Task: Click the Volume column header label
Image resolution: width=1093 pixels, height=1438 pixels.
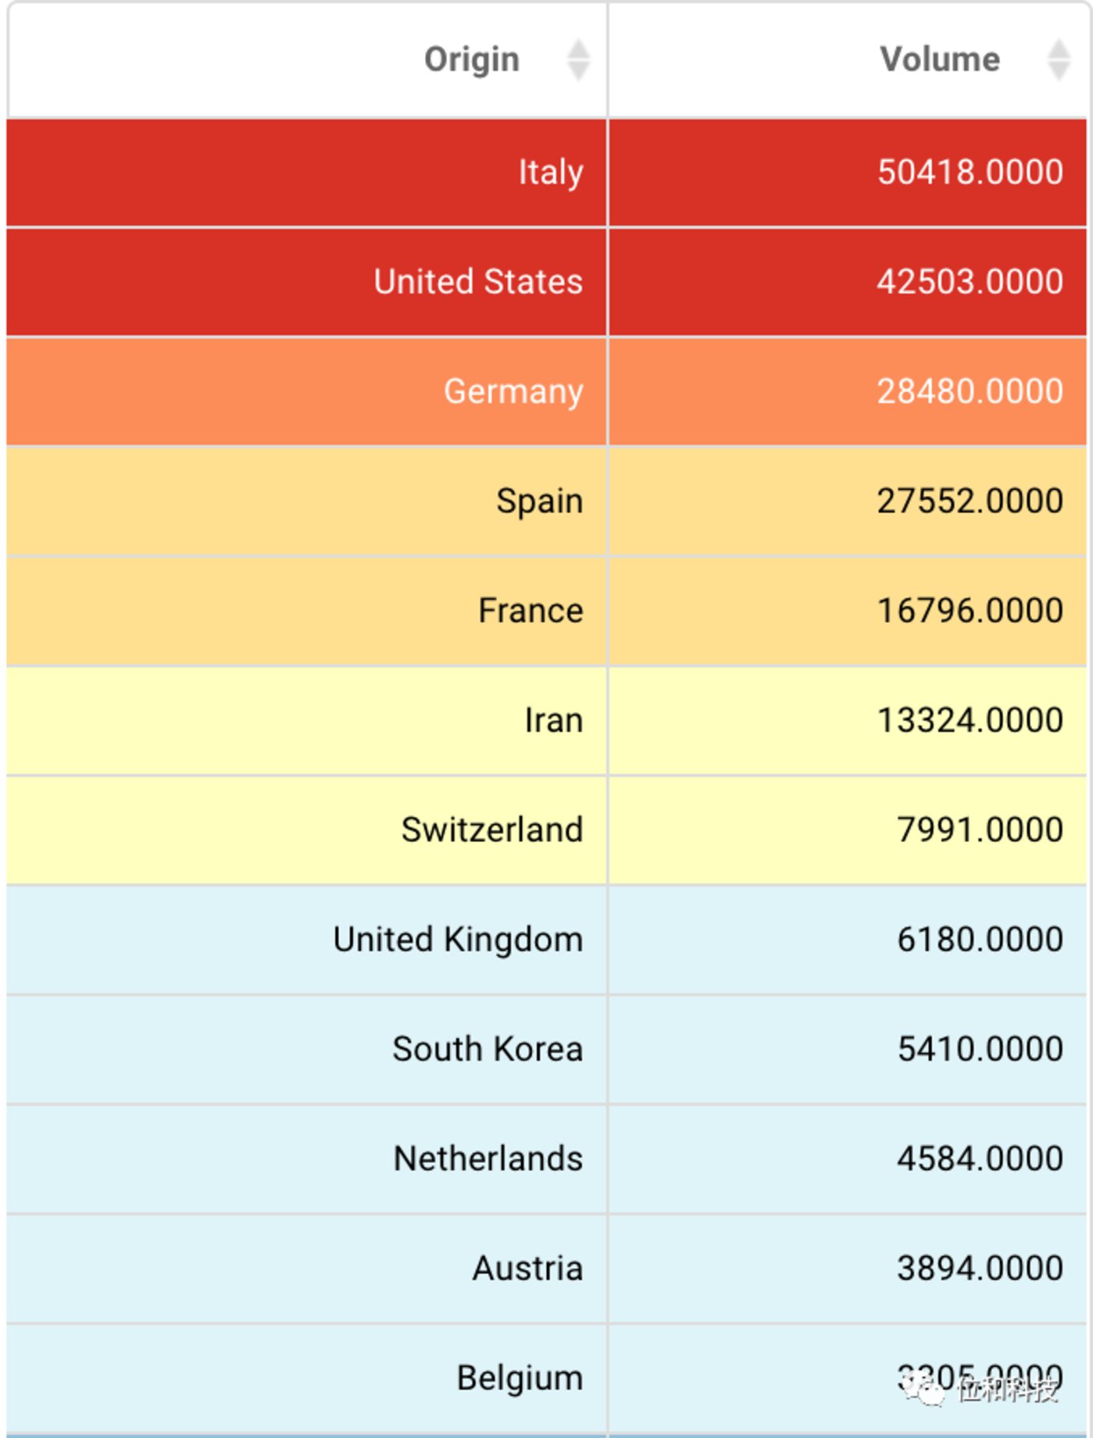Action: [939, 60]
